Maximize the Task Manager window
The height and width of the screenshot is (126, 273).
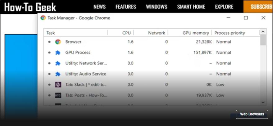pyautogui.click(x=246, y=18)
